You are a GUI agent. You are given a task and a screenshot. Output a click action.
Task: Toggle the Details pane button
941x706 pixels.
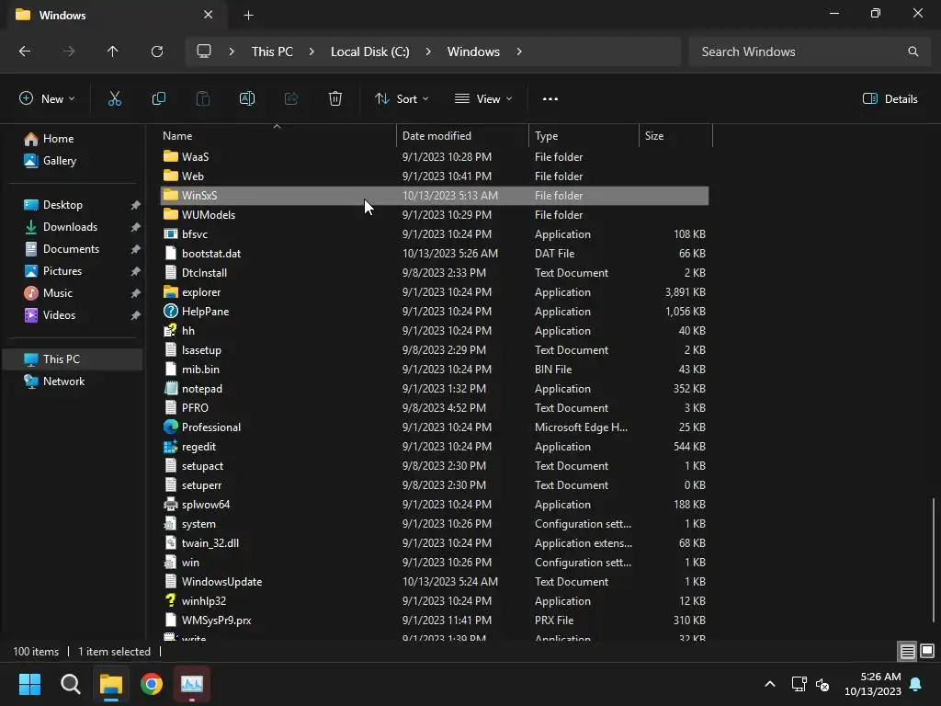pos(890,99)
